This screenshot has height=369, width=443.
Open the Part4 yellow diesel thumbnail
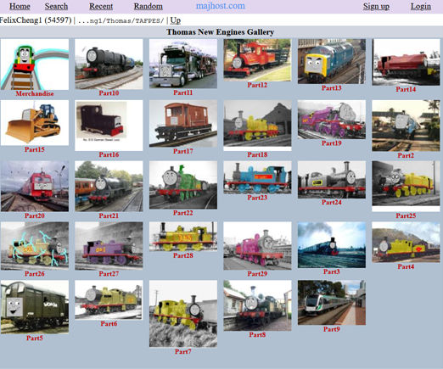[406, 243]
